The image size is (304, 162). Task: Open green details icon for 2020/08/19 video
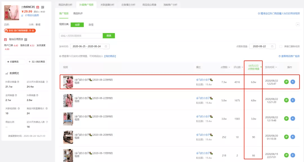(x=286, y=155)
